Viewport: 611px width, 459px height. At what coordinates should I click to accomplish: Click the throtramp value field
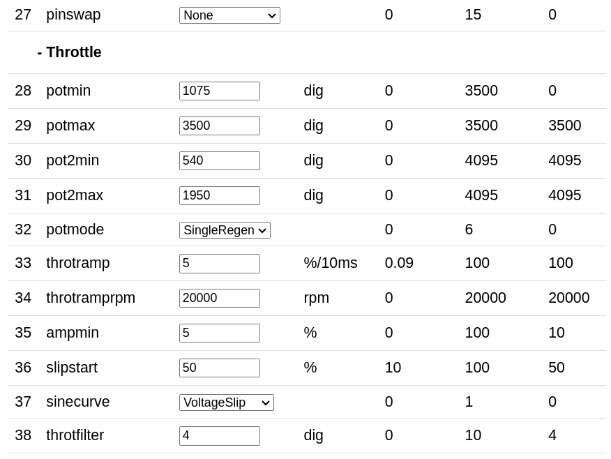coord(219,264)
